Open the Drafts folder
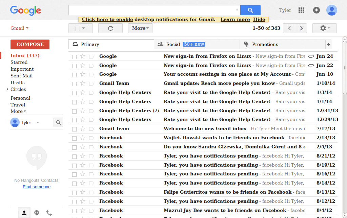Viewport: 347px width, 218px height. point(18,82)
